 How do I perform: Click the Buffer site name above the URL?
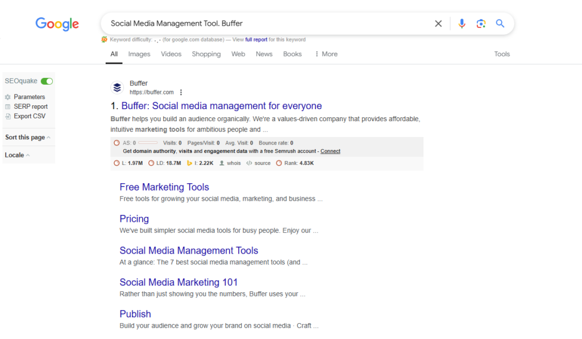click(x=139, y=83)
